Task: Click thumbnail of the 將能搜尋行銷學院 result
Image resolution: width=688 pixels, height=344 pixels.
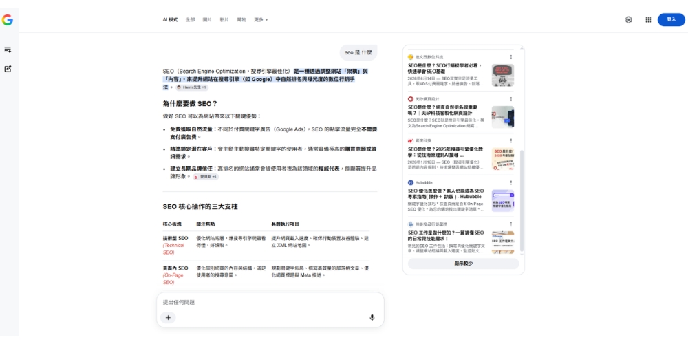Action: pyautogui.click(x=502, y=242)
